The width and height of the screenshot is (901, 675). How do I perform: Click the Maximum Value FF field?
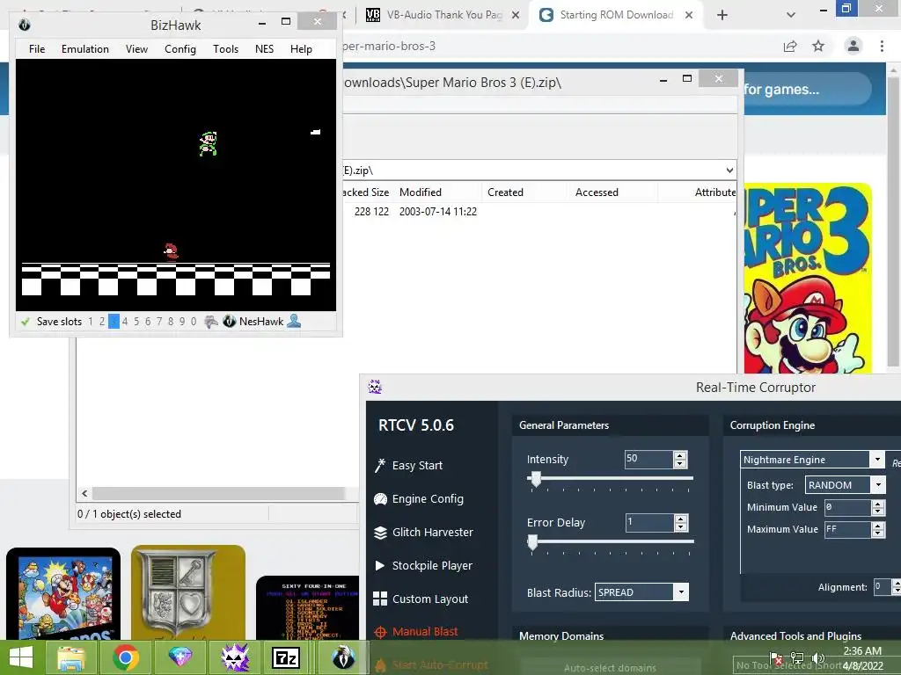pos(847,529)
